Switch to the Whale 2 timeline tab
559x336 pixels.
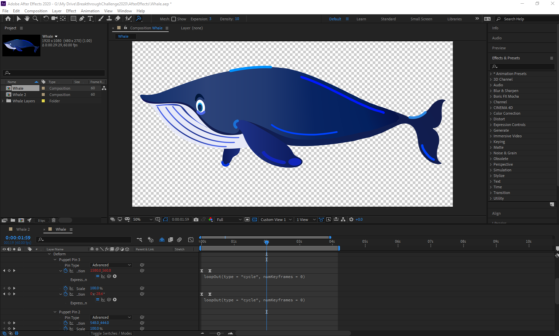click(x=23, y=229)
